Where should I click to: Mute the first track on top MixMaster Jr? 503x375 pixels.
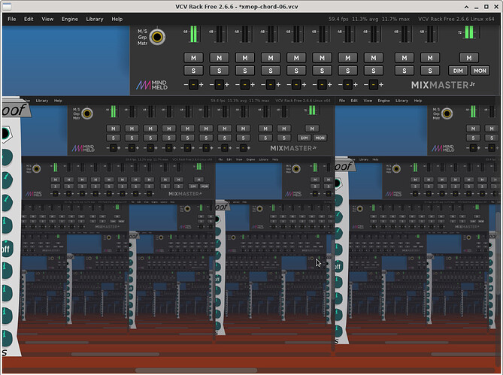[193, 58]
